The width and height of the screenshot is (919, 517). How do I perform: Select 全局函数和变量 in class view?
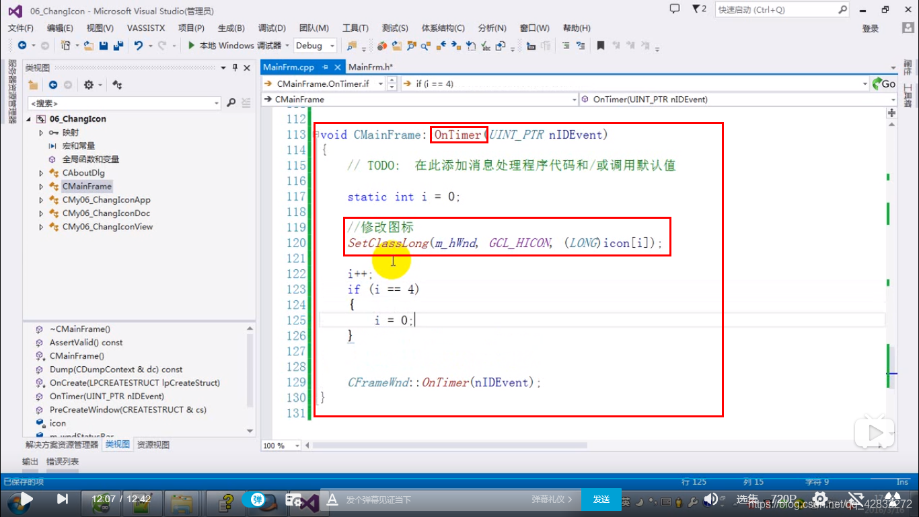click(x=91, y=160)
